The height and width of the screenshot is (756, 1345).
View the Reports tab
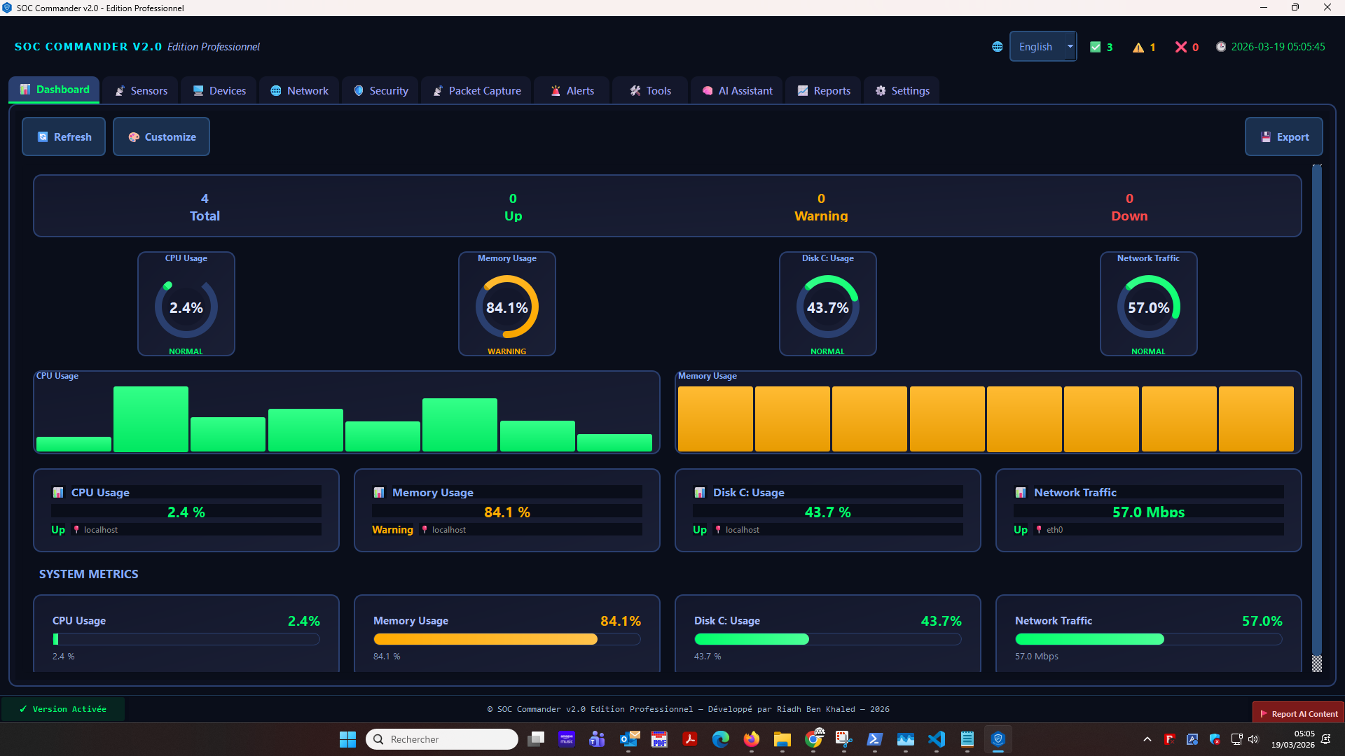(823, 91)
